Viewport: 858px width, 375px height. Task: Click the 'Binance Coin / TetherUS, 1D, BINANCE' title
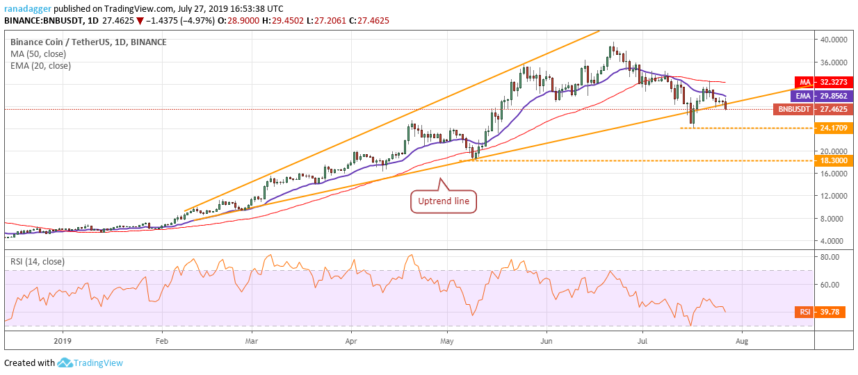click(88, 42)
